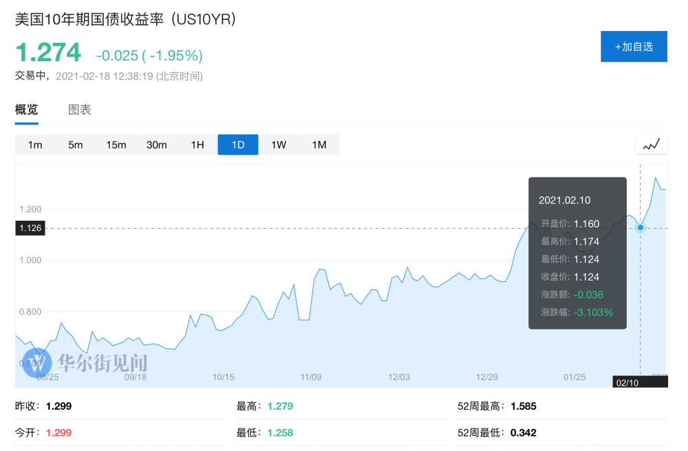Choose the 30m interval
This screenshot has height=451, width=688.
[x=156, y=144]
